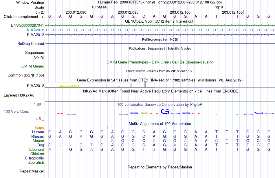Click the Dog alignment row label
The height and width of the screenshot is (178, 275).
(41, 145)
